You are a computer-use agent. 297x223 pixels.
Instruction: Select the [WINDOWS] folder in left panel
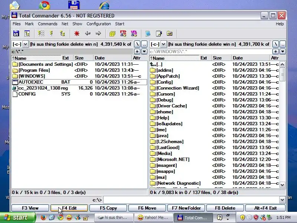point(79,76)
